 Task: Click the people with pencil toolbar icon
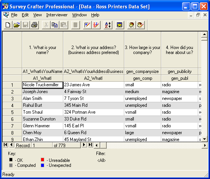pos(96,25)
